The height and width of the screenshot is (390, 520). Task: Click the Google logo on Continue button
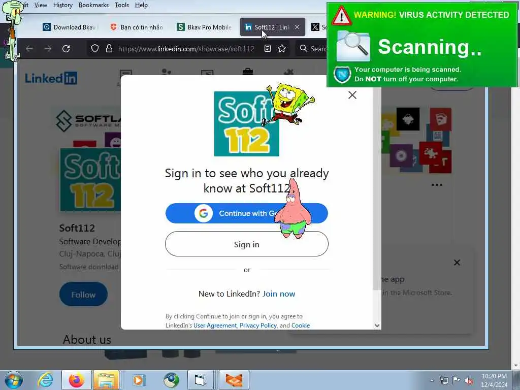click(203, 213)
